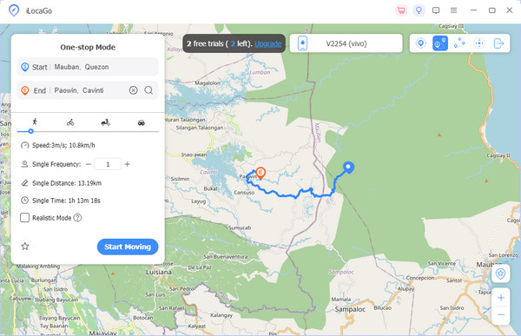Select the car speed icon
The height and width of the screenshot is (336, 521).
[x=142, y=122]
